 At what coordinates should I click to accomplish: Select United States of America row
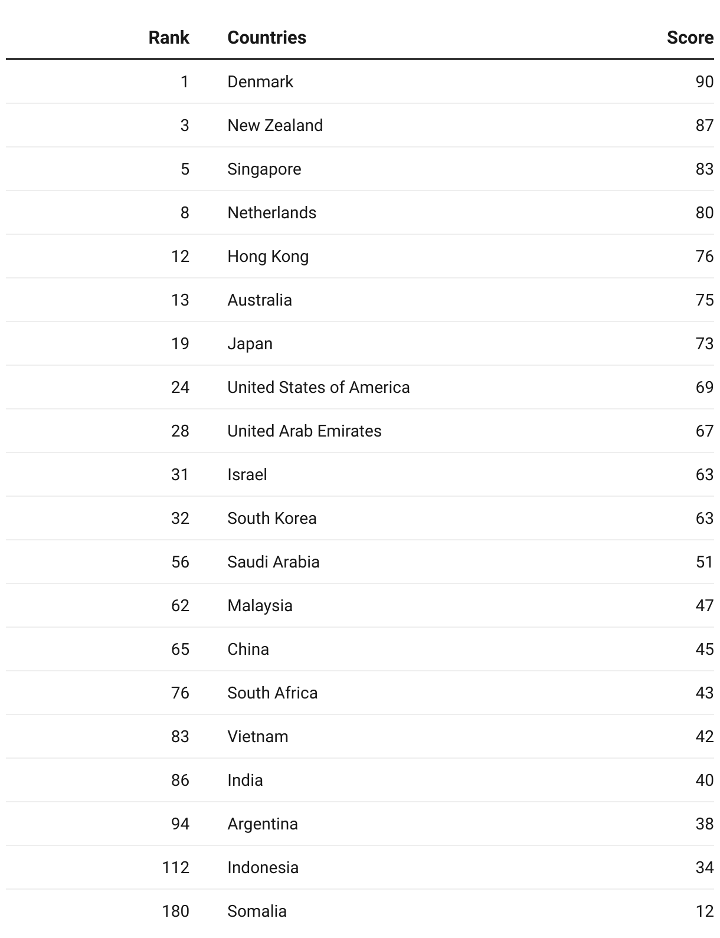(x=360, y=387)
